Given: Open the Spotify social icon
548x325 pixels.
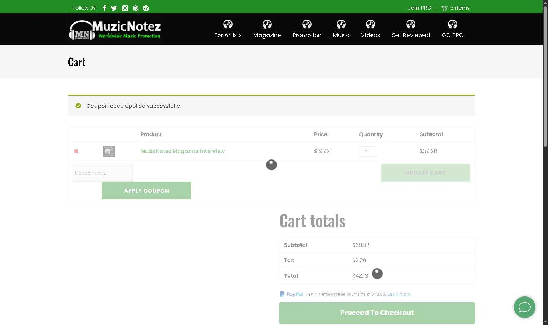Looking at the screenshot, I should (146, 8).
